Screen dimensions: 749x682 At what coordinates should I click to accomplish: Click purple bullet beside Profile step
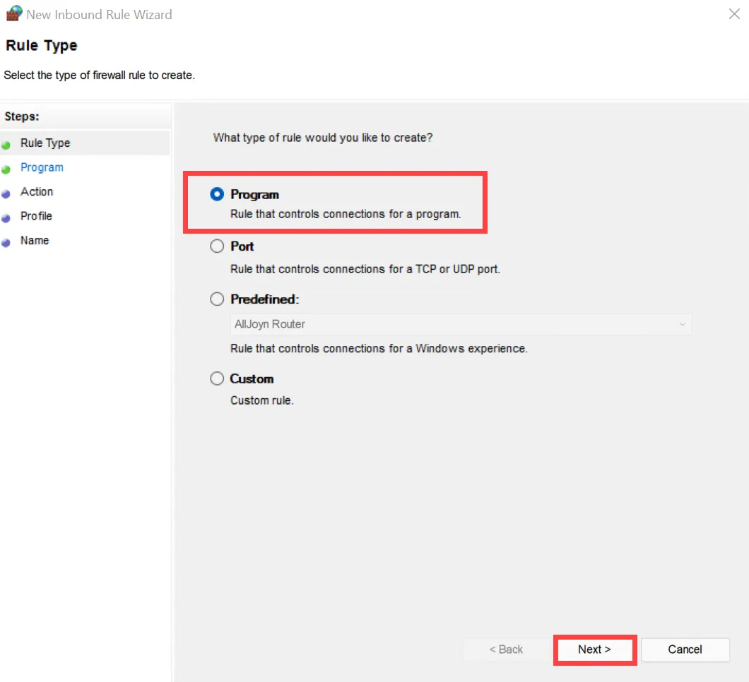pos(6,218)
